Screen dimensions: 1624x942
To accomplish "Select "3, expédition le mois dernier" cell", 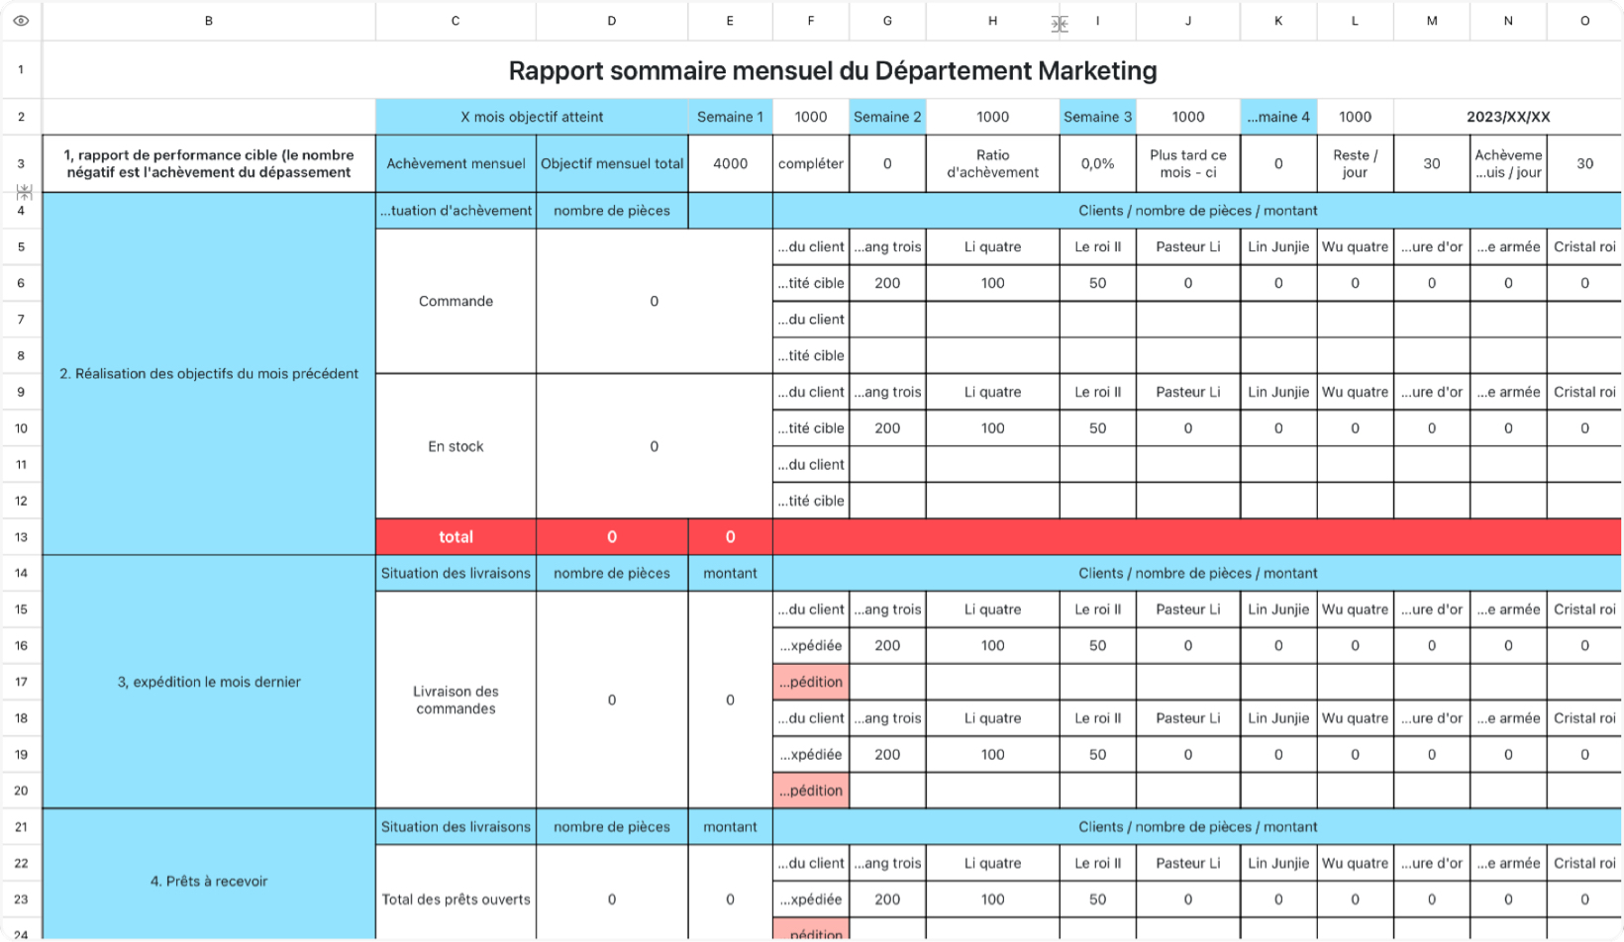I will 209,682.
